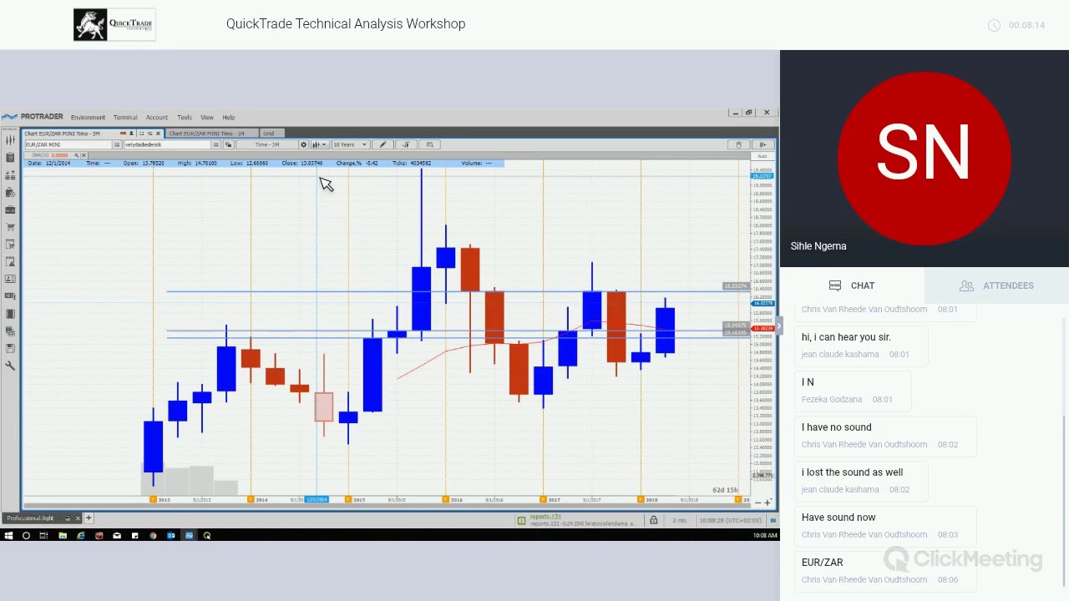
Task: Open the alerts warning sidebar icon
Action: pos(10,261)
